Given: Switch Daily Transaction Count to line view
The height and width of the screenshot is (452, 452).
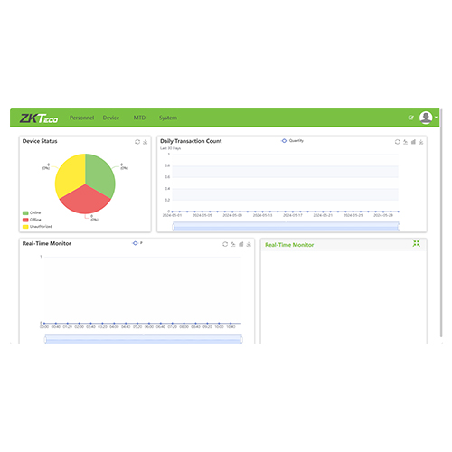Looking at the screenshot, I should pos(406,142).
